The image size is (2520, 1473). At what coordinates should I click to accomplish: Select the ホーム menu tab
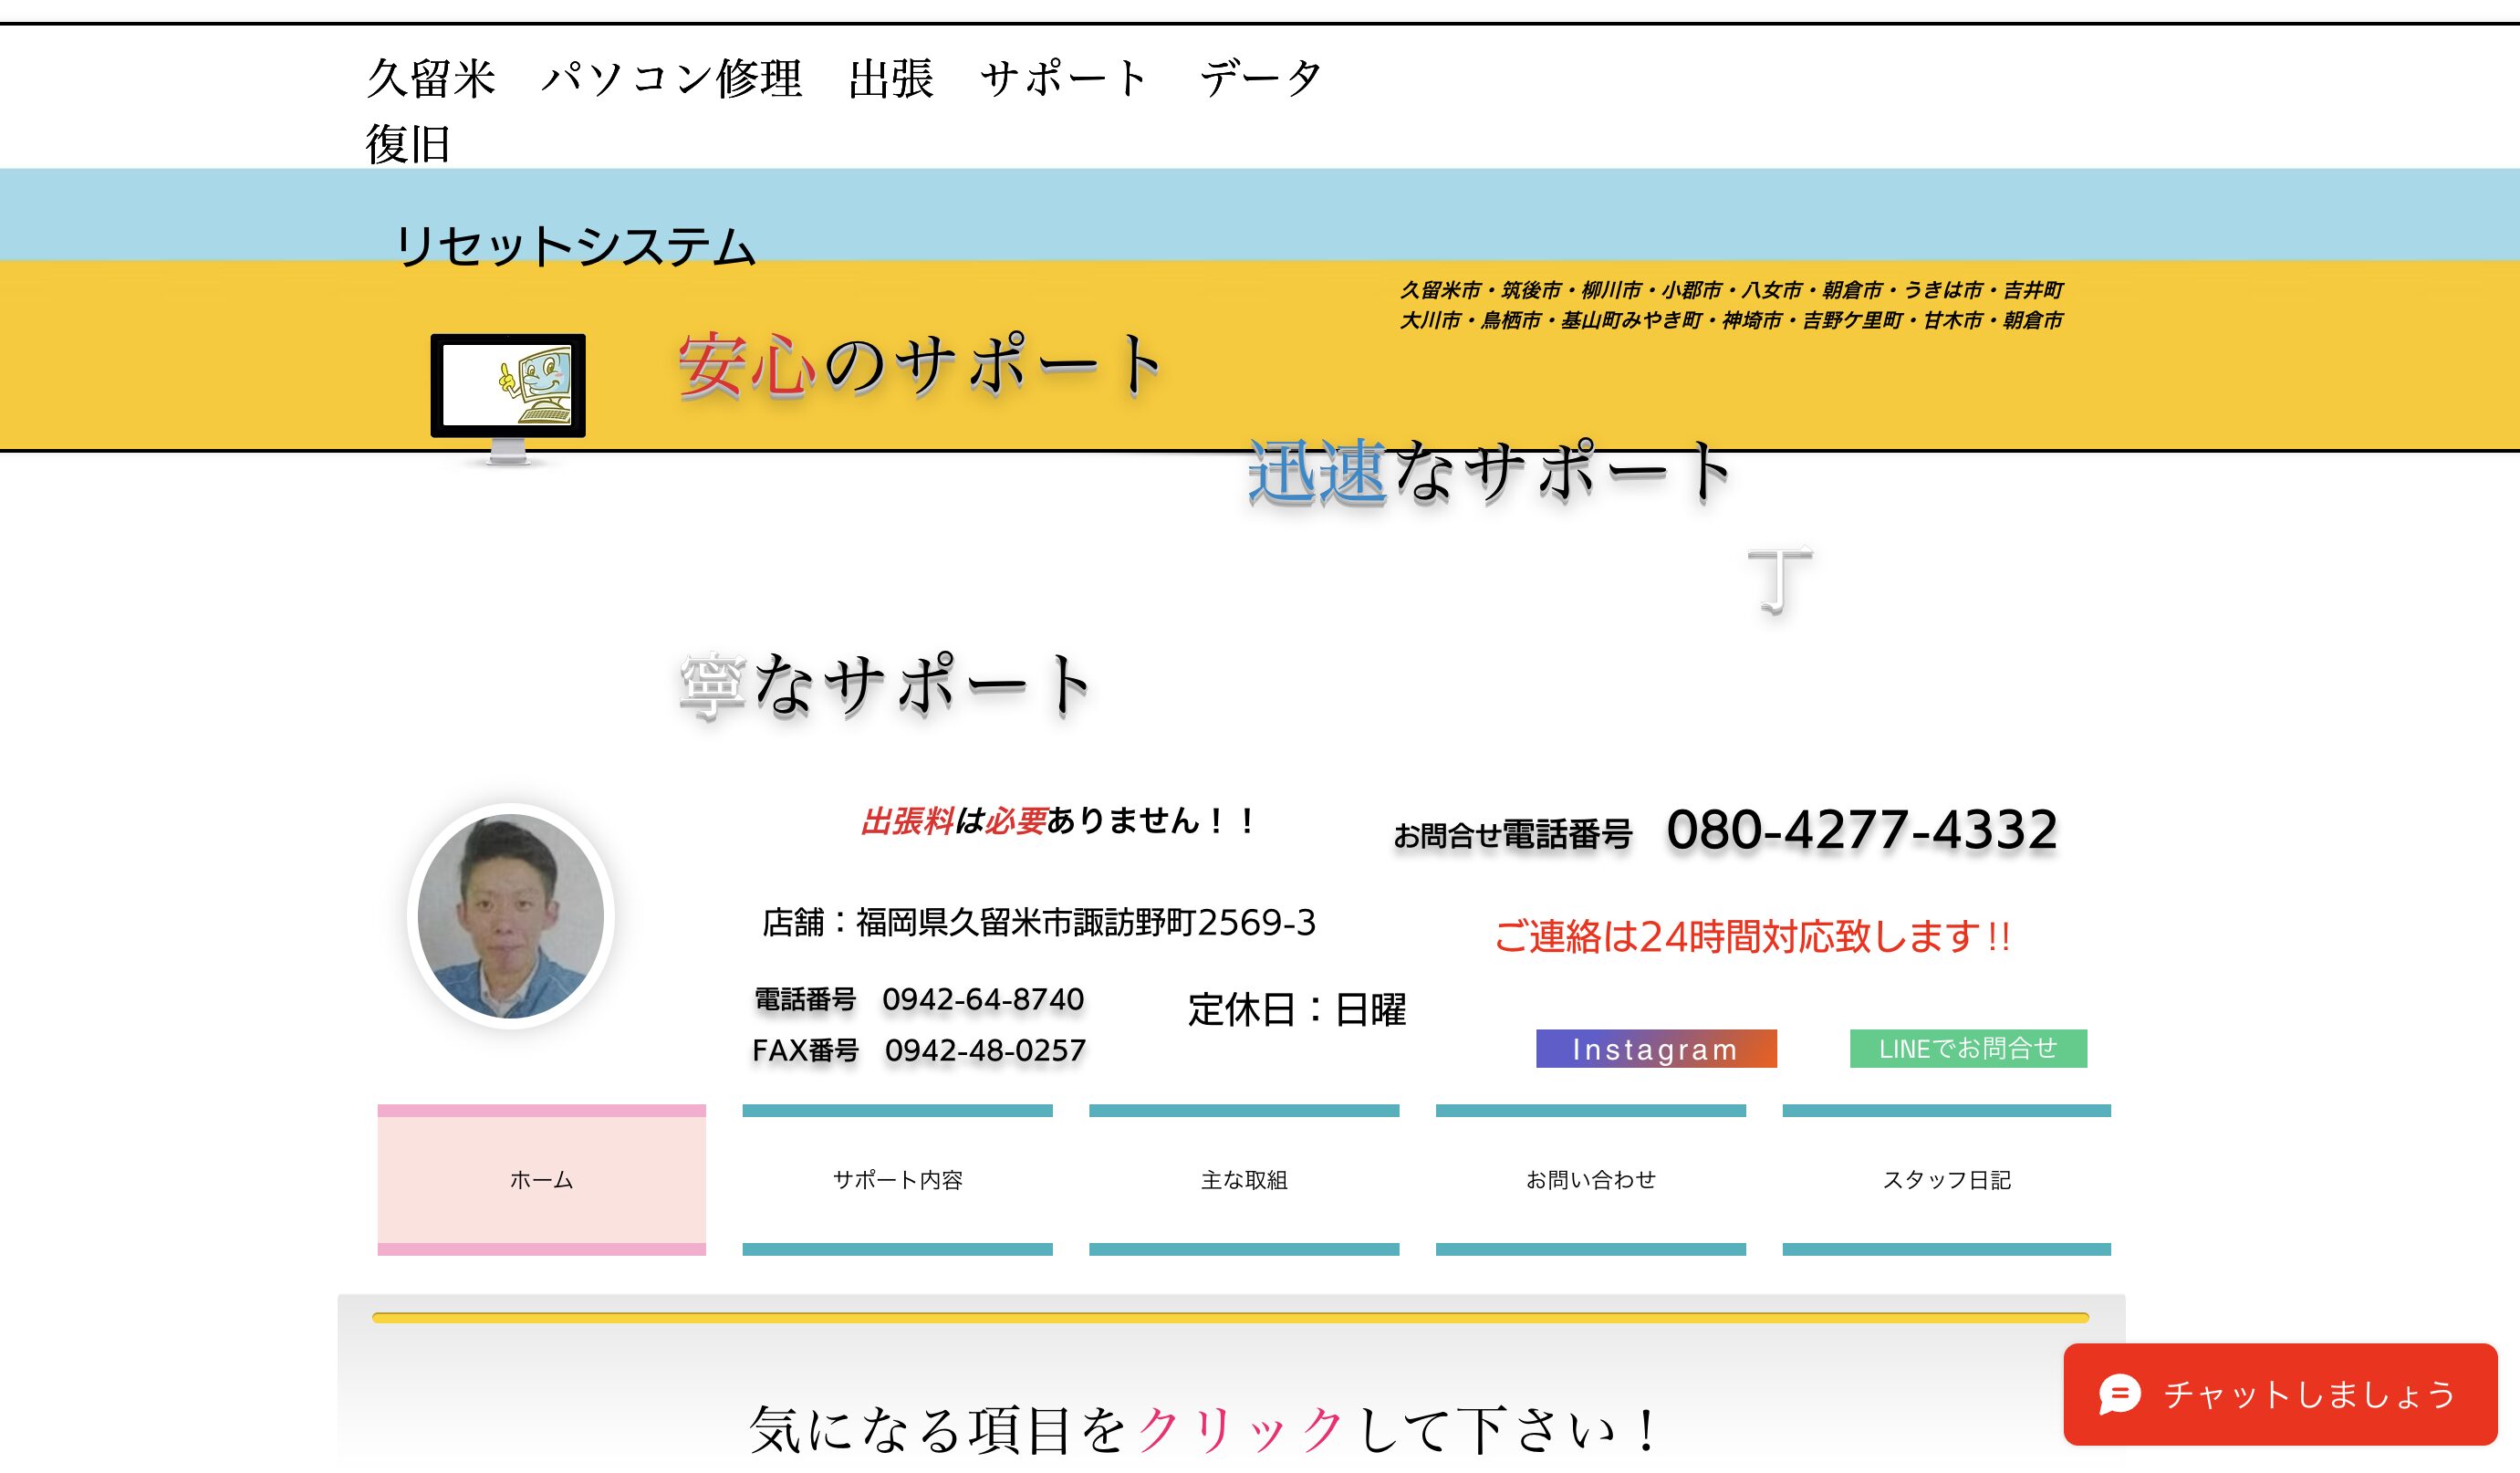541,1179
